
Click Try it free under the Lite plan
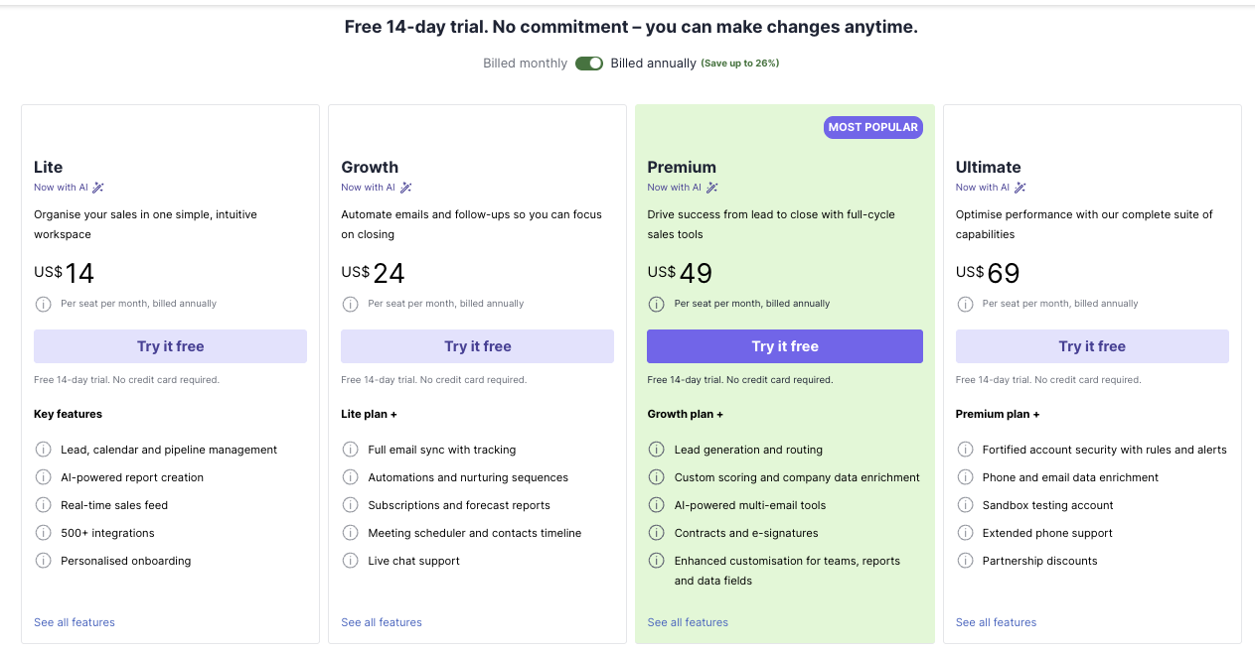pyautogui.click(x=170, y=346)
